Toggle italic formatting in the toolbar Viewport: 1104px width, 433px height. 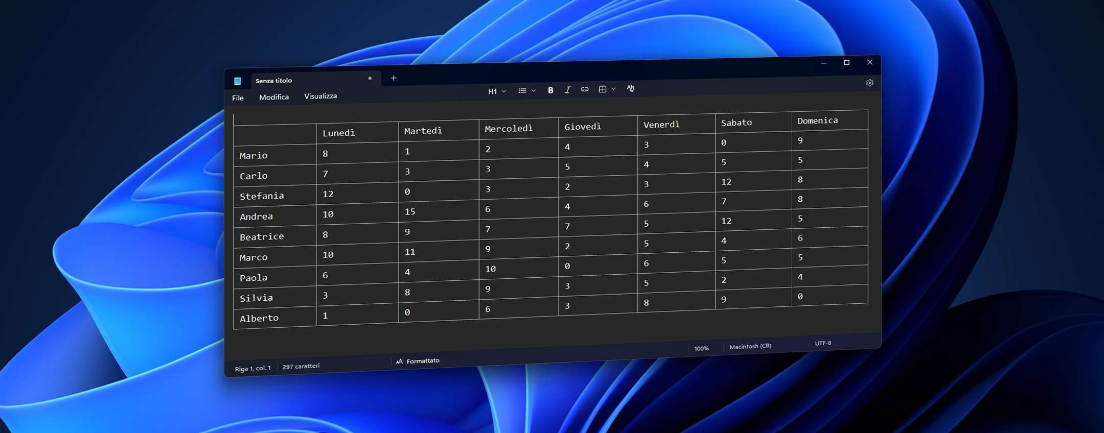coord(567,90)
